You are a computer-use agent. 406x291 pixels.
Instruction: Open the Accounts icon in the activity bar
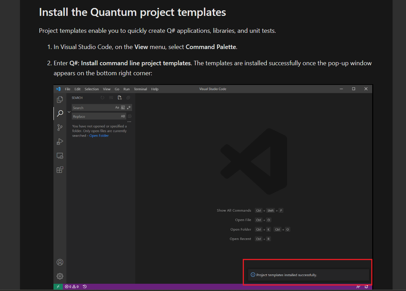60,262
